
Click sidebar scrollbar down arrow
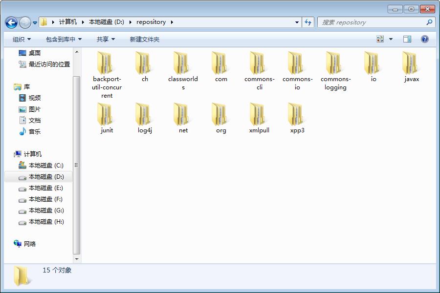77,259
